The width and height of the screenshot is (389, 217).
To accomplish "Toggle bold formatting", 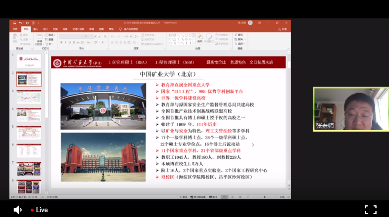I will tap(61, 42).
